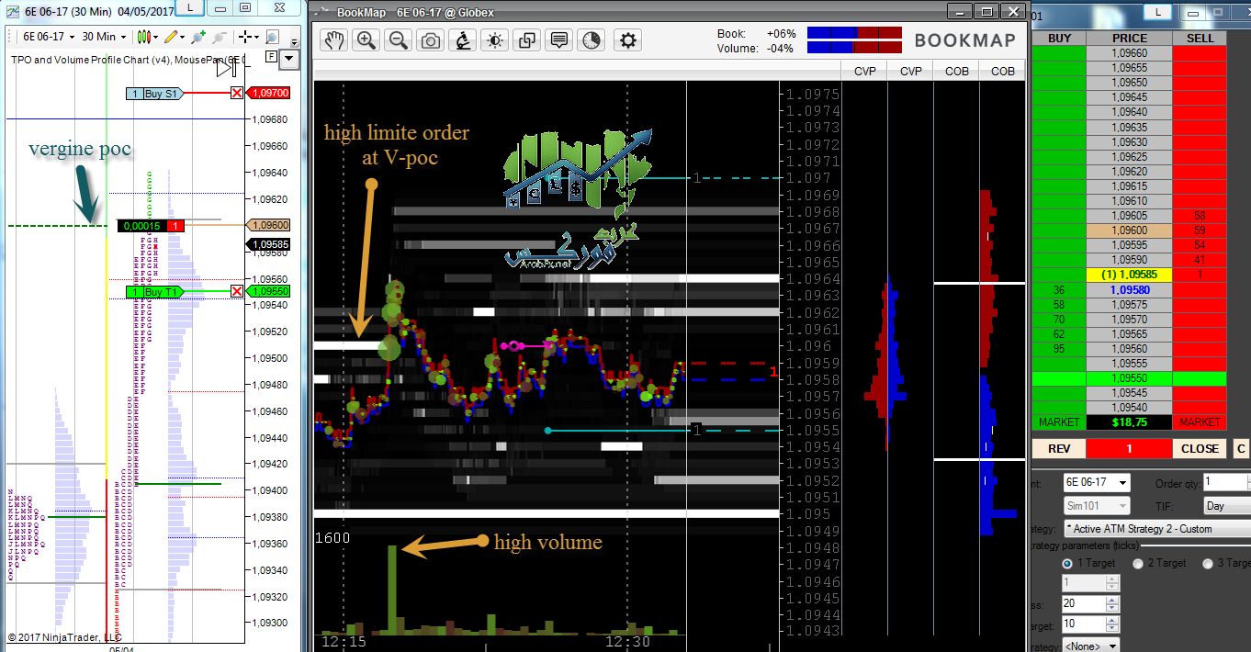Image resolution: width=1251 pixels, height=652 pixels.
Task: Click the profit target field showing 10
Action: tap(1084, 625)
